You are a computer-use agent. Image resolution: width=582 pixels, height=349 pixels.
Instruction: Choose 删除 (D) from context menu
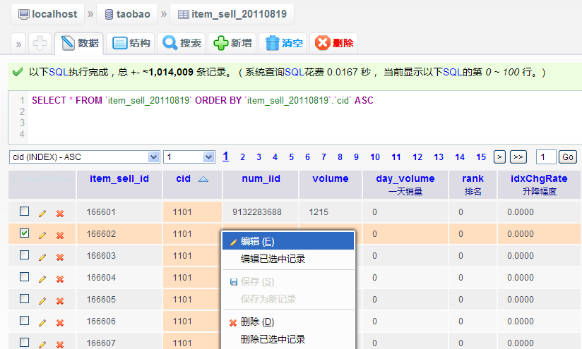click(x=287, y=322)
